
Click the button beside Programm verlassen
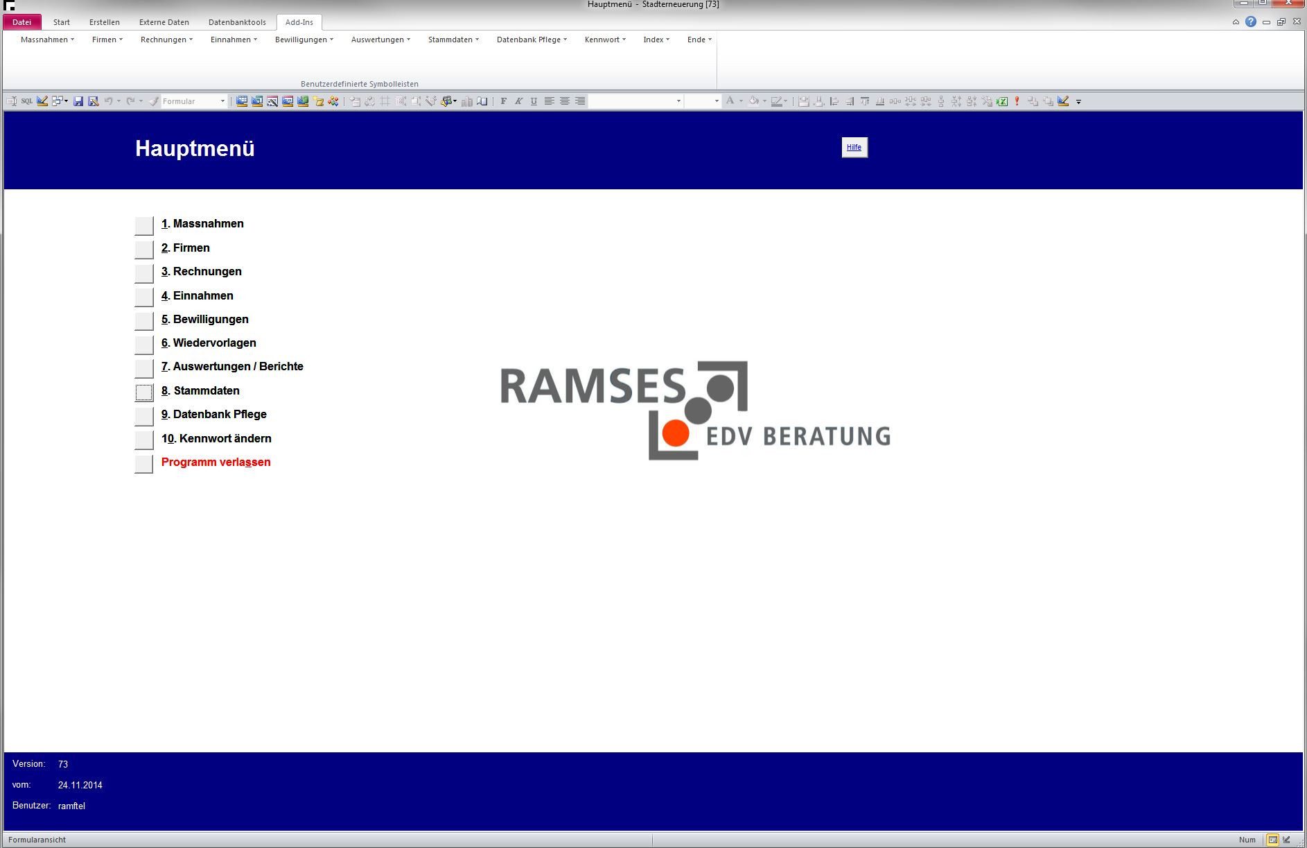click(x=143, y=464)
